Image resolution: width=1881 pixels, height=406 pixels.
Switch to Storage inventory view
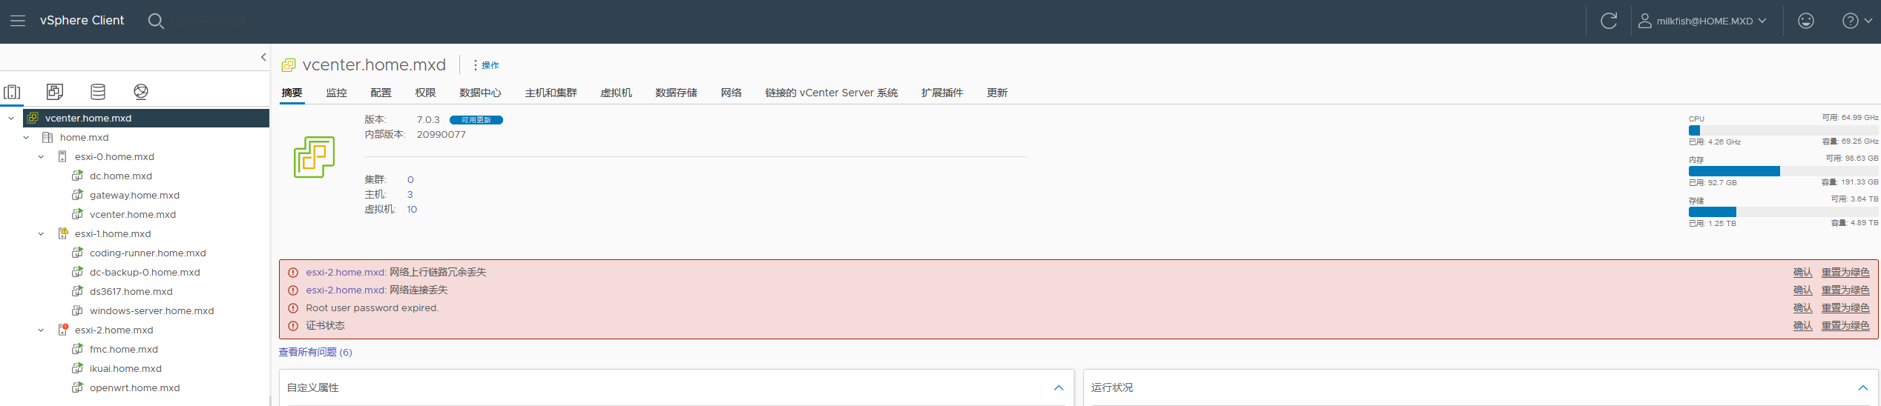(98, 92)
